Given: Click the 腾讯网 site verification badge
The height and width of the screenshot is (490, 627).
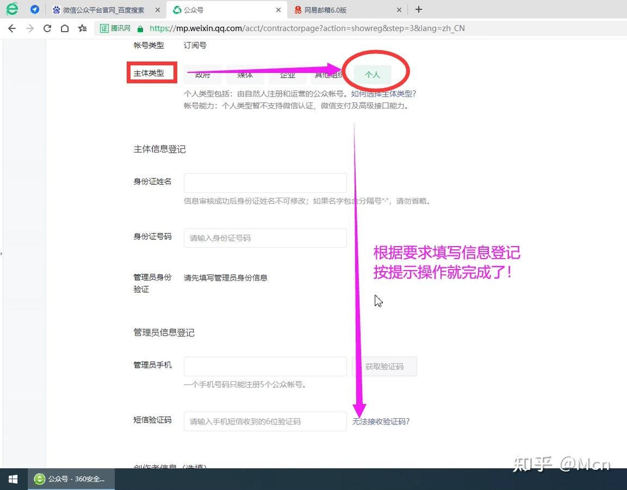Looking at the screenshot, I should 114,28.
